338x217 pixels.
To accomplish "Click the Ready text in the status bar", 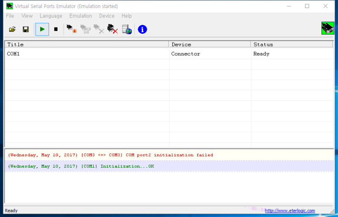I will coord(11,211).
